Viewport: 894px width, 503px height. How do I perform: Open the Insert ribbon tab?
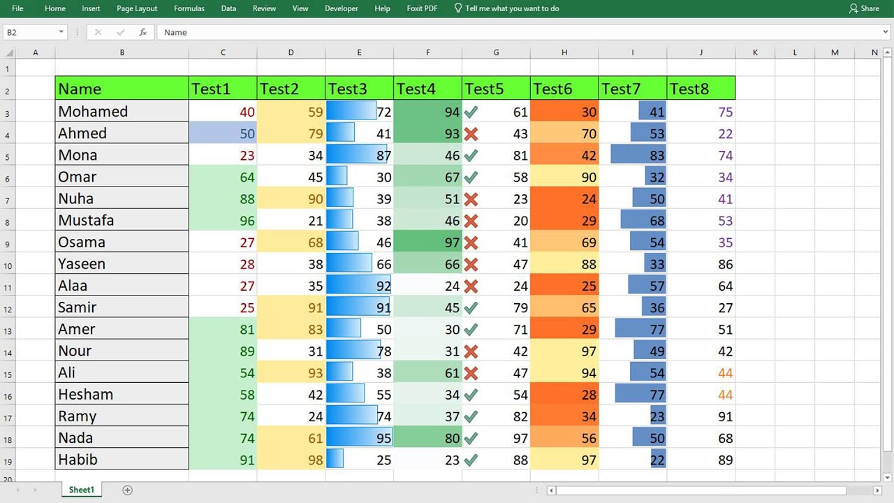[x=91, y=8]
